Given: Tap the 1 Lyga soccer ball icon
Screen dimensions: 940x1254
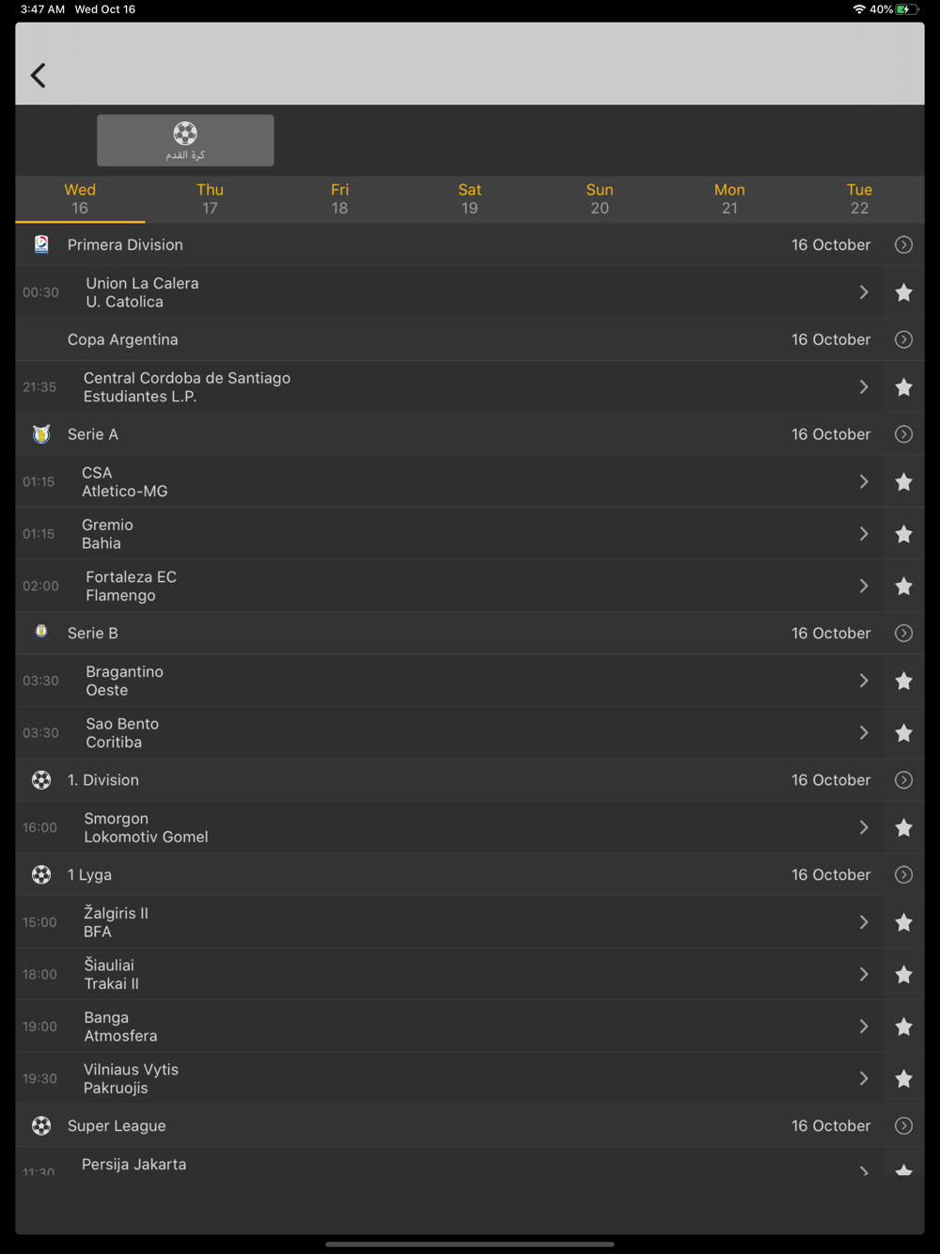Looking at the screenshot, I should pos(41,875).
